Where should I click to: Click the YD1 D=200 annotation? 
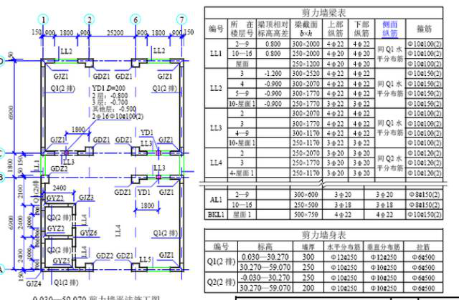[108, 88]
